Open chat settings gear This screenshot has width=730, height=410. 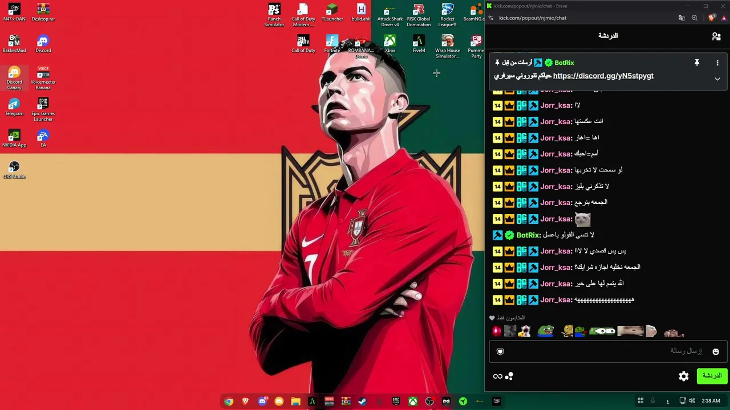684,376
